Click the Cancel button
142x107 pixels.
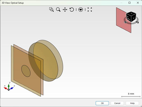tap(117, 103)
